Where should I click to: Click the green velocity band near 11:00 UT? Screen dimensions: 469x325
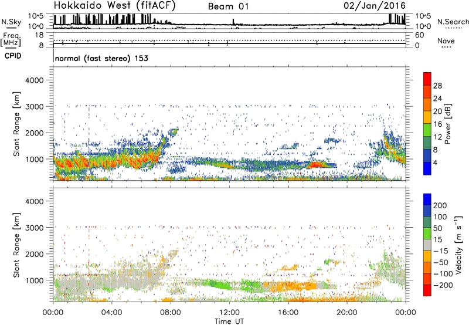click(218, 285)
